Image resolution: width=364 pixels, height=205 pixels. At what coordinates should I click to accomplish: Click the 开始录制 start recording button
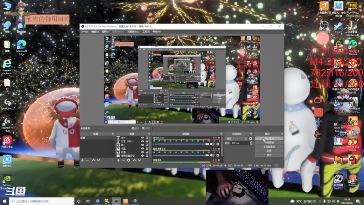pos(269,143)
